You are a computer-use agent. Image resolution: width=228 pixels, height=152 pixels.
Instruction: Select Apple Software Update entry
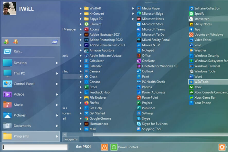103,55
